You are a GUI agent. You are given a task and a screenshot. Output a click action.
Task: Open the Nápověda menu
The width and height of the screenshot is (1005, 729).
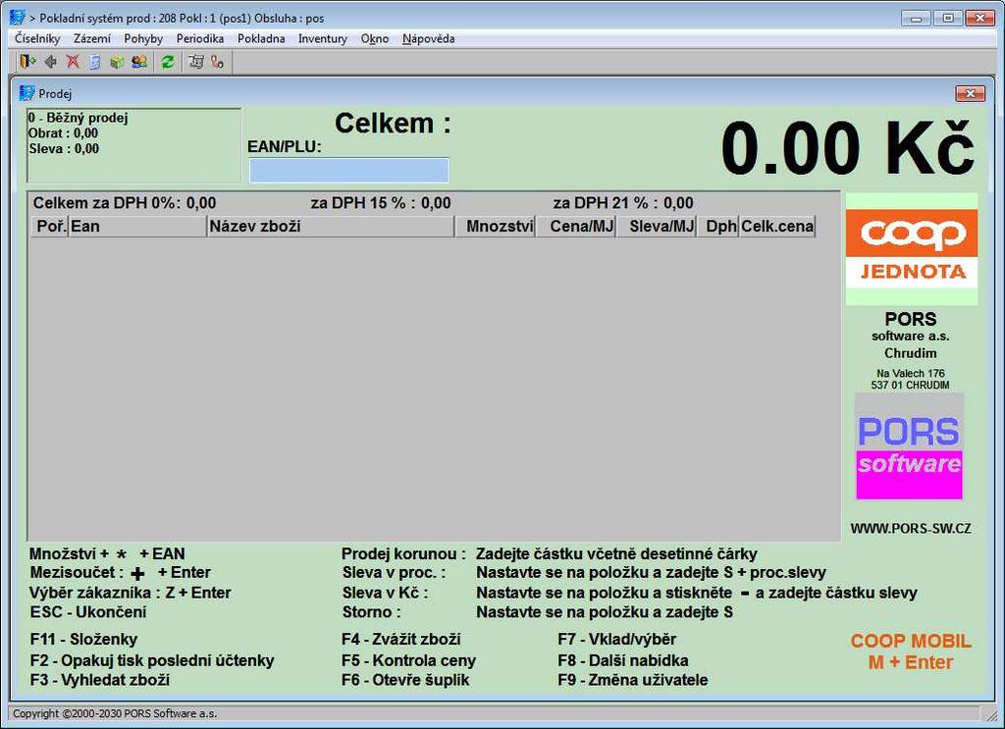coord(428,38)
